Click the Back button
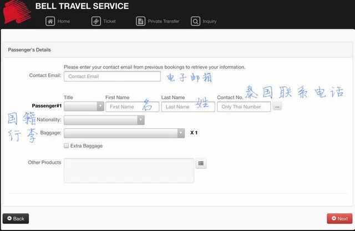 click(x=16, y=219)
